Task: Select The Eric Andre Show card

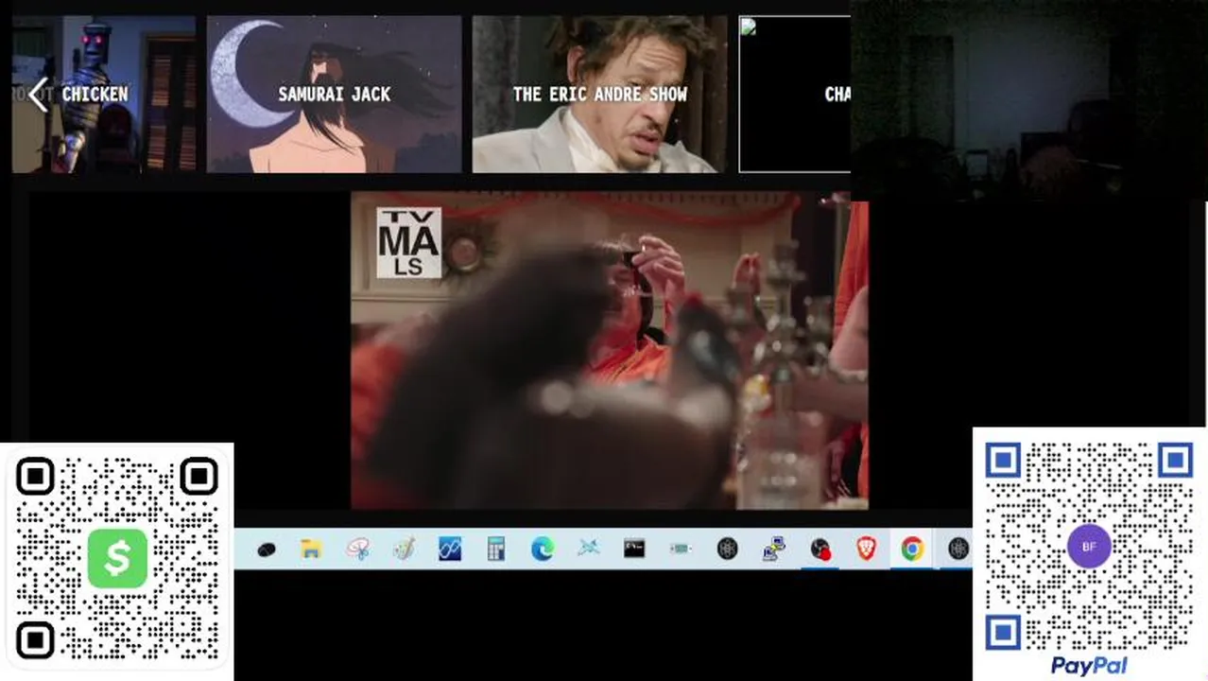Action: point(600,95)
